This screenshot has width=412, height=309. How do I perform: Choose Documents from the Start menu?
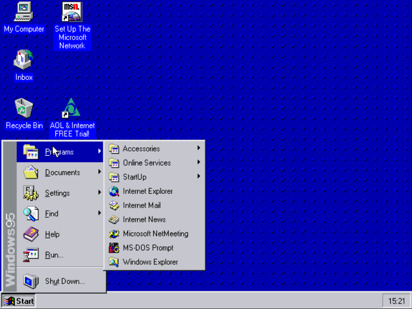[x=60, y=172]
